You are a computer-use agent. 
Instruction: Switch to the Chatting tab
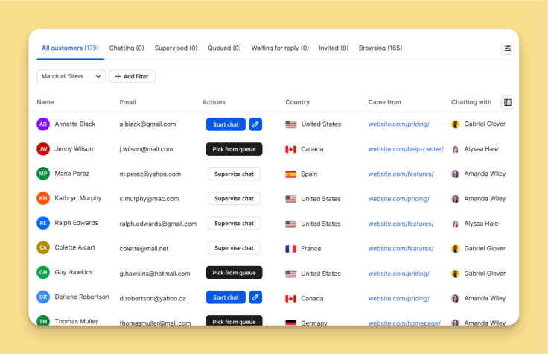127,48
